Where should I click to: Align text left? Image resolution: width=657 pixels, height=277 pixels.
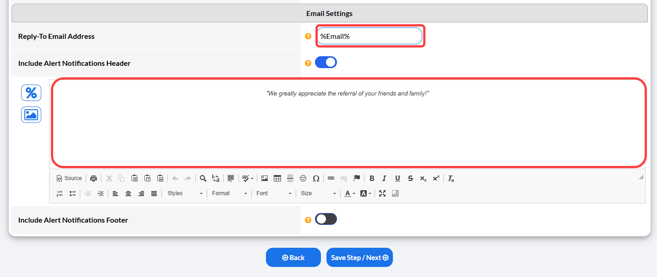click(116, 193)
